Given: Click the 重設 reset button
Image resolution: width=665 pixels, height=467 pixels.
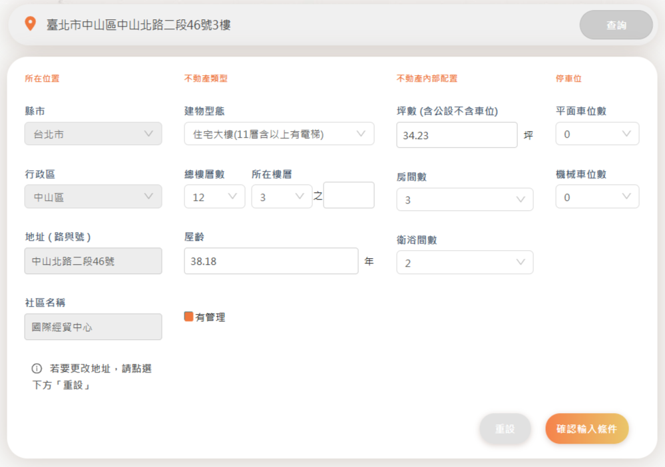Looking at the screenshot, I should pyautogui.click(x=505, y=429).
